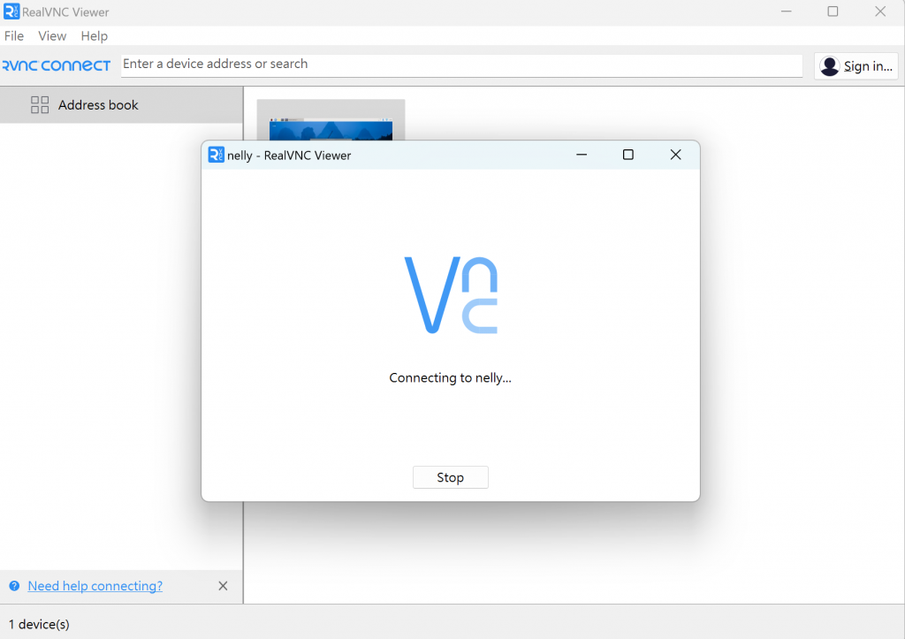Click the blue help question mark icon
The height and width of the screenshot is (639, 905).
(14, 586)
